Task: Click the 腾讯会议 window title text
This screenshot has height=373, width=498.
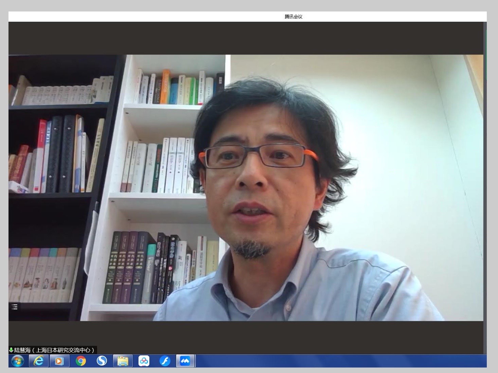Action: pos(293,17)
